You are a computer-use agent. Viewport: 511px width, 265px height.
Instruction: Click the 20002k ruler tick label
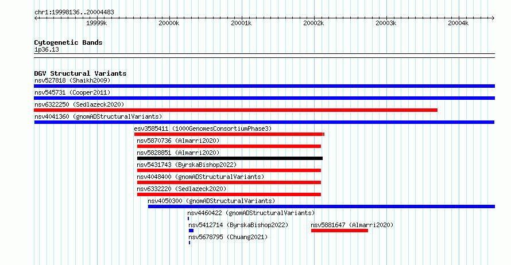coord(313,23)
